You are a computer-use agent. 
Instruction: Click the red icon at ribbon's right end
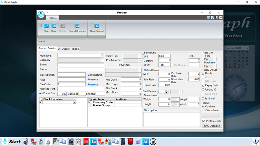[x=221, y=18]
